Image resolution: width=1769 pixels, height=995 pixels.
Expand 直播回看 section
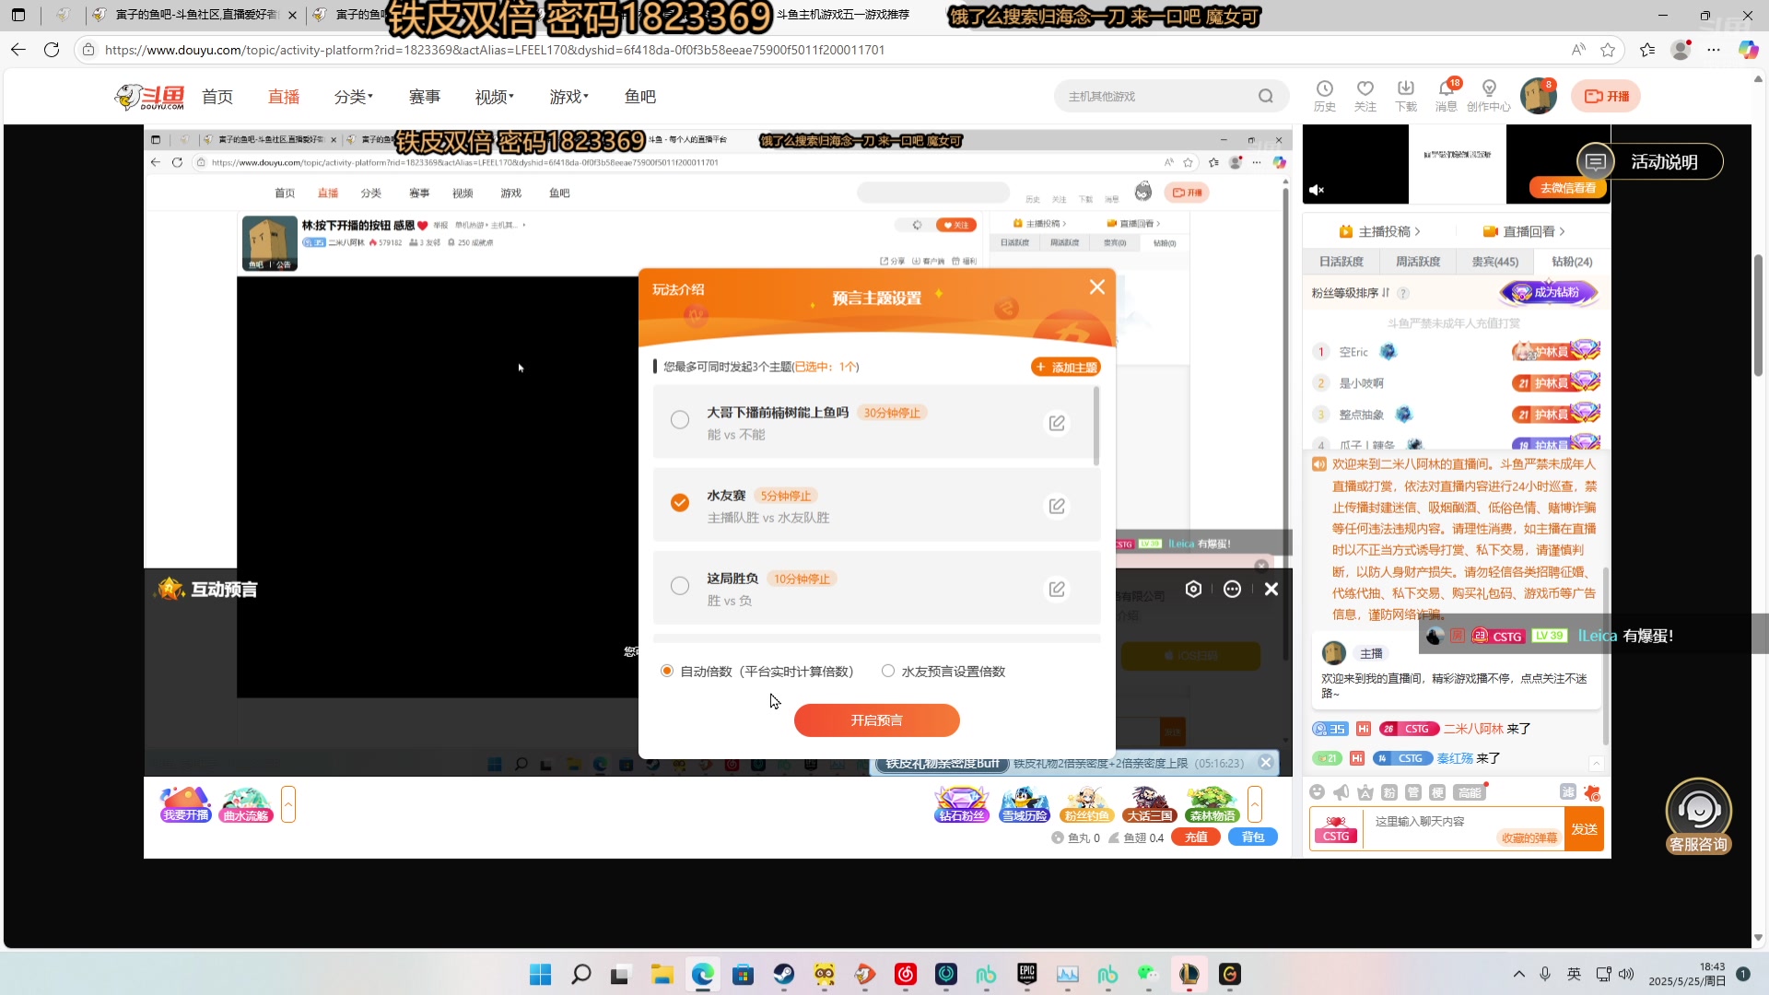click(x=1524, y=232)
